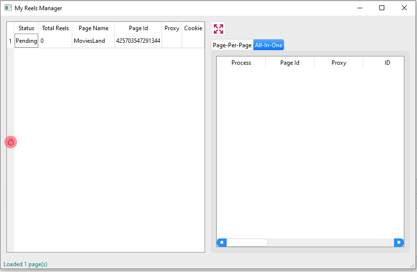417x272 pixels.
Task: Click the red expand arrows icon
Action: click(218, 29)
